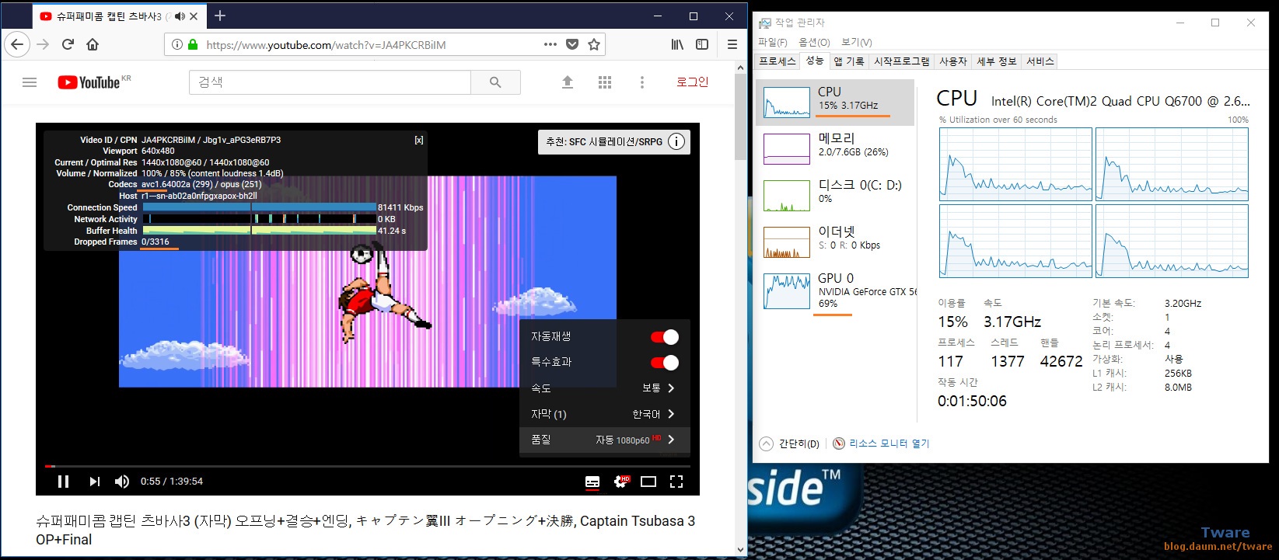Open the 품질 quality submenu
1279x560 pixels.
coord(604,440)
